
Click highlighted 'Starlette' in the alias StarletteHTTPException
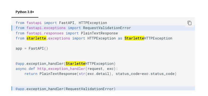(x=134, y=38)
